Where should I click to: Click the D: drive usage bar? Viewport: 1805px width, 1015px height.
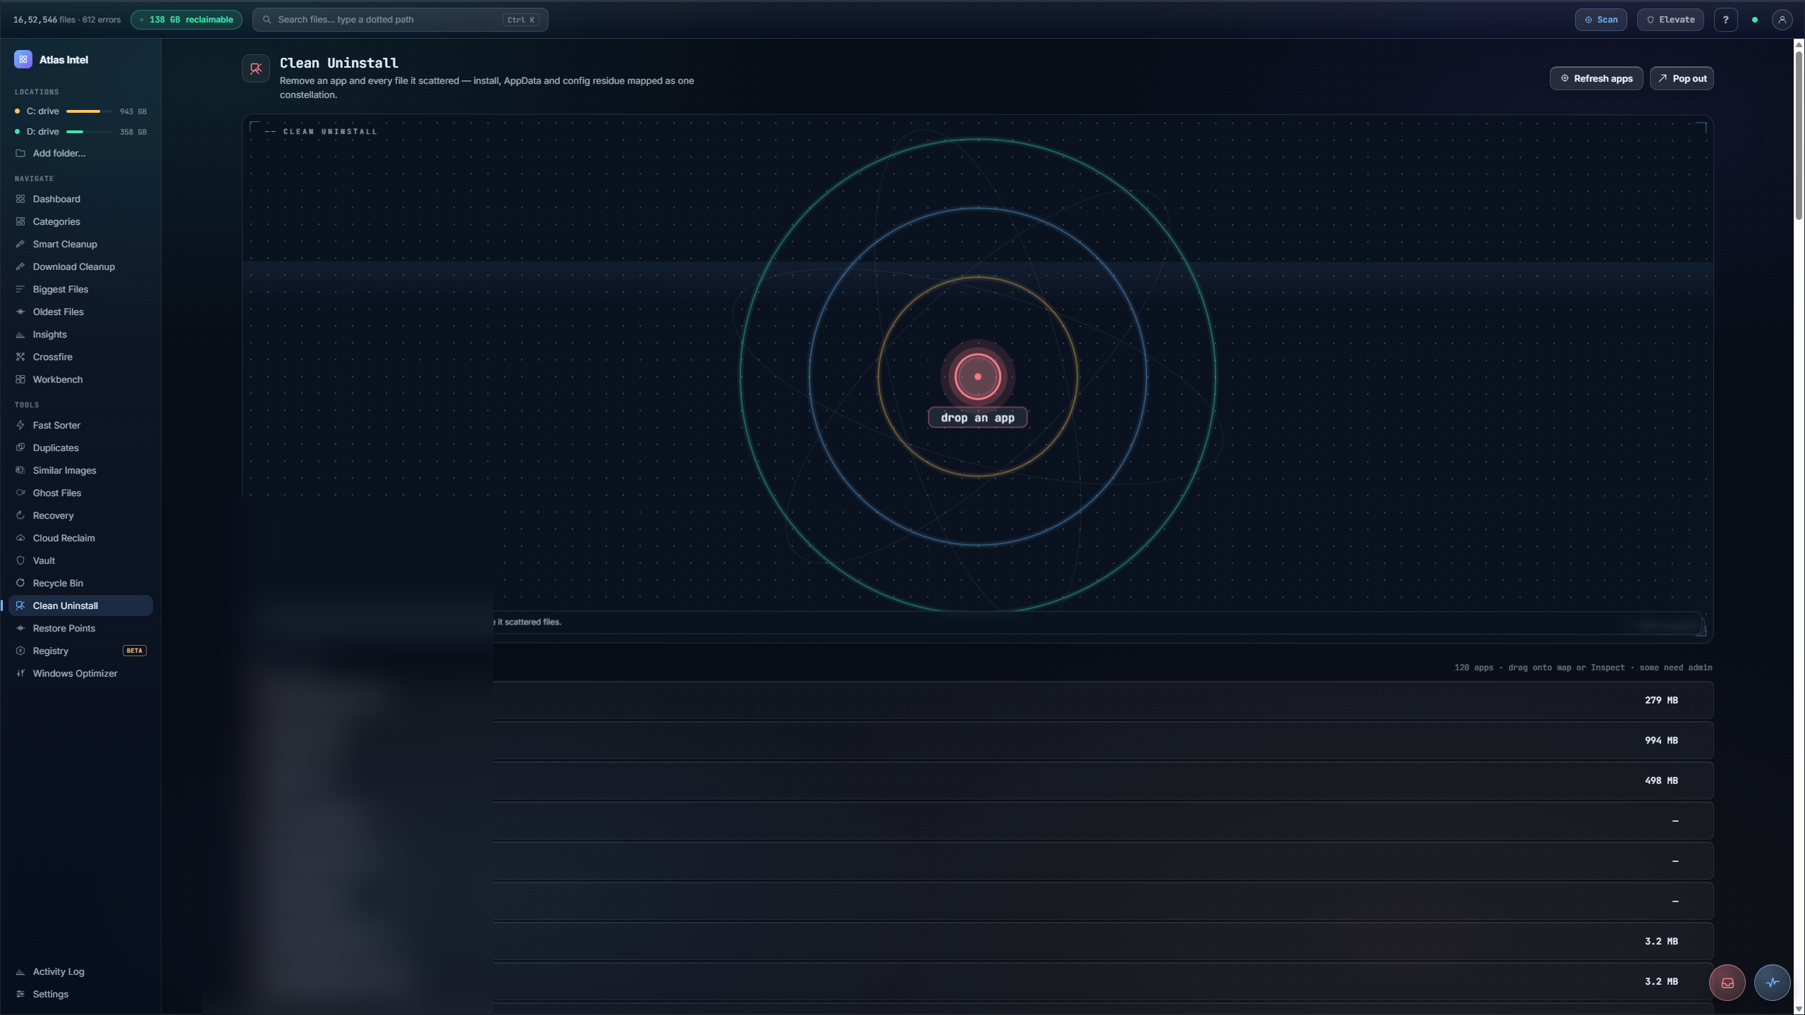[x=89, y=132]
